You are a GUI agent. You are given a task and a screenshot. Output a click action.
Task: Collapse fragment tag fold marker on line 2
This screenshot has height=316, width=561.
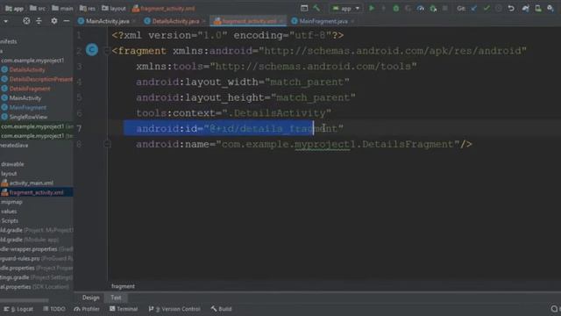pyautogui.click(x=107, y=51)
